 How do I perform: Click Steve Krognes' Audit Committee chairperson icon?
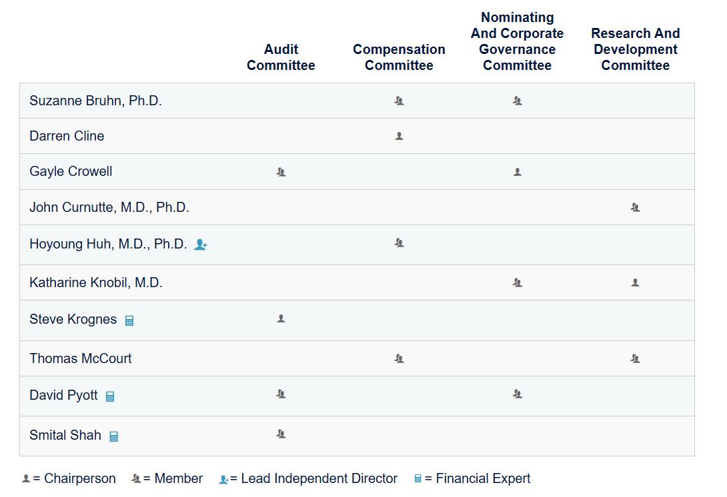pos(281,318)
